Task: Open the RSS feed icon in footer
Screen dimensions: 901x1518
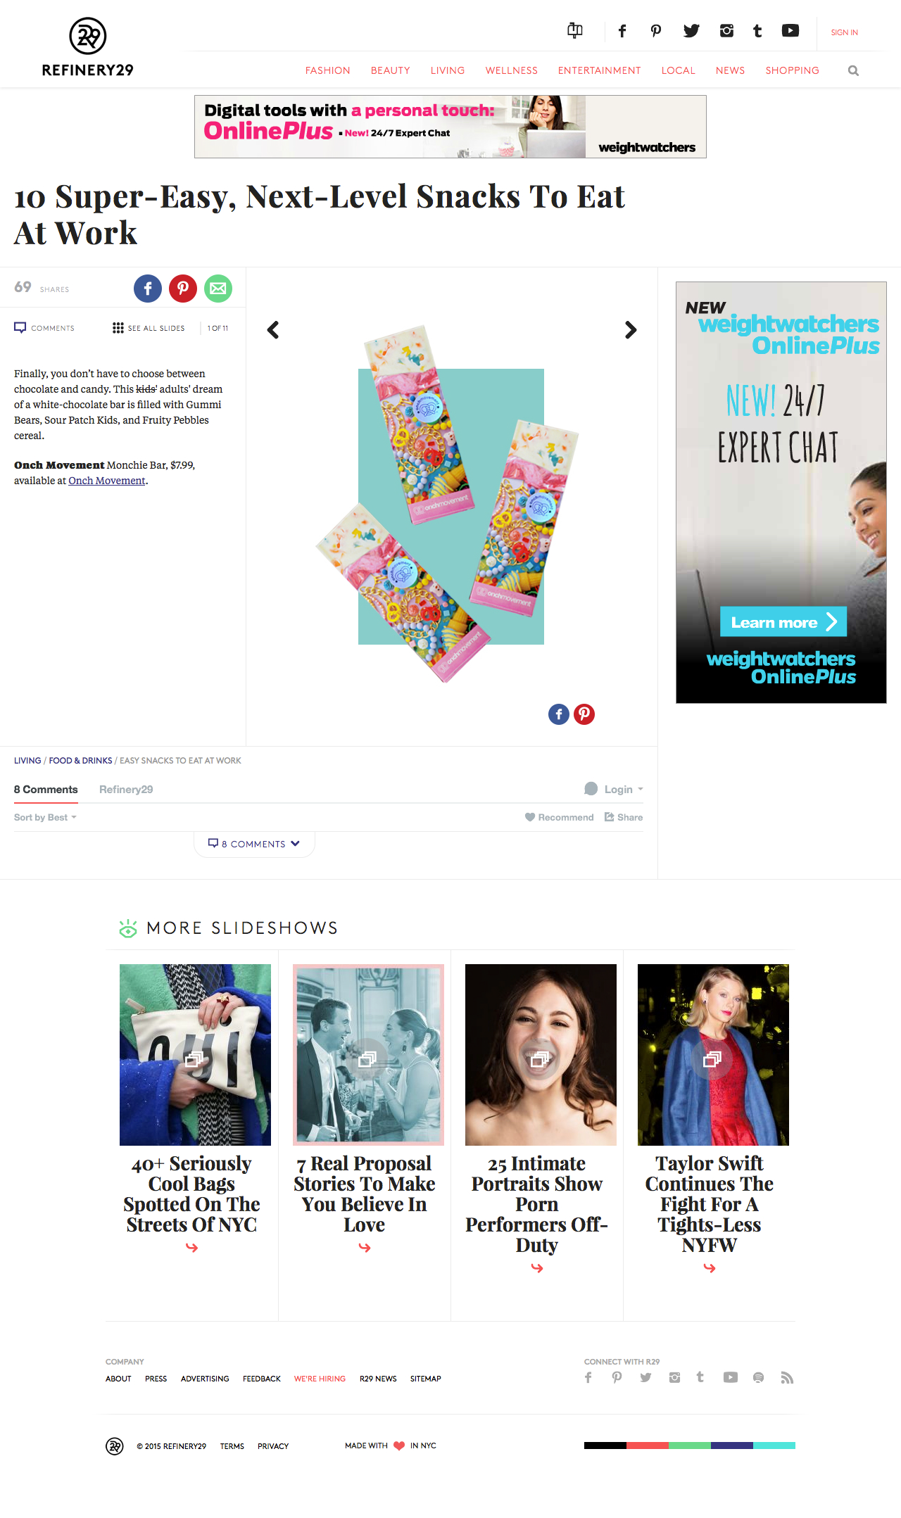Action: (x=787, y=1377)
